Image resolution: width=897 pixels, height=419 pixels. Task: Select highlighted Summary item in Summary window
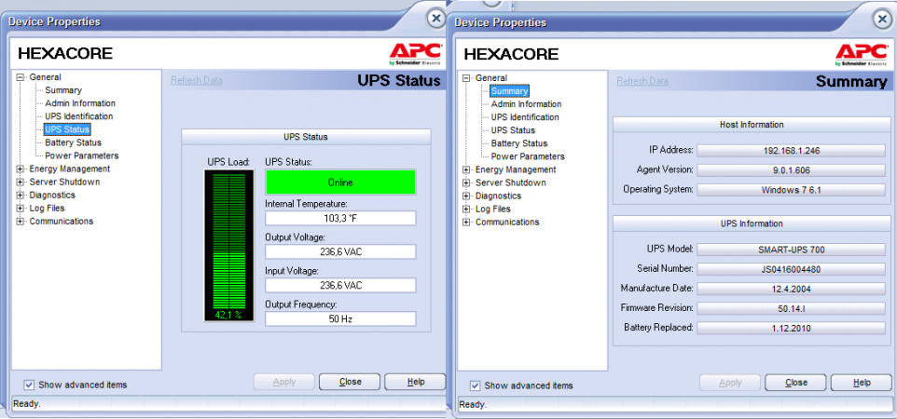click(509, 91)
